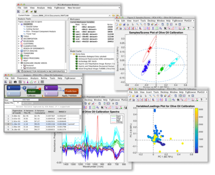Click the print icon in Figure 2 toolbar
The image size is (215, 175).
pyautogui.click(x=128, y=24)
